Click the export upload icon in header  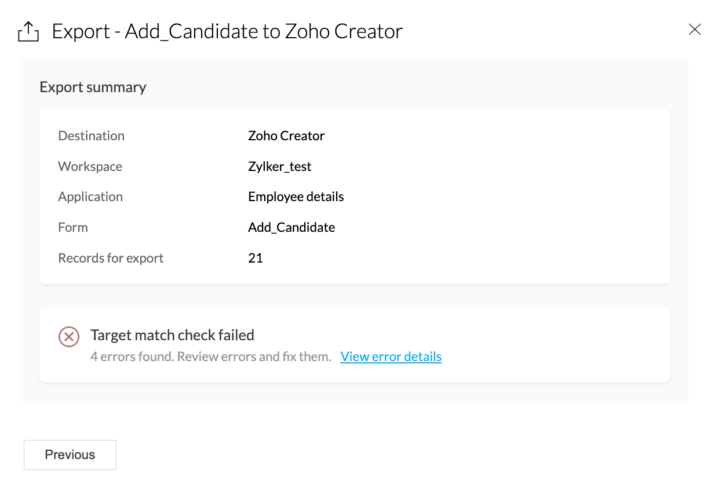pos(28,31)
